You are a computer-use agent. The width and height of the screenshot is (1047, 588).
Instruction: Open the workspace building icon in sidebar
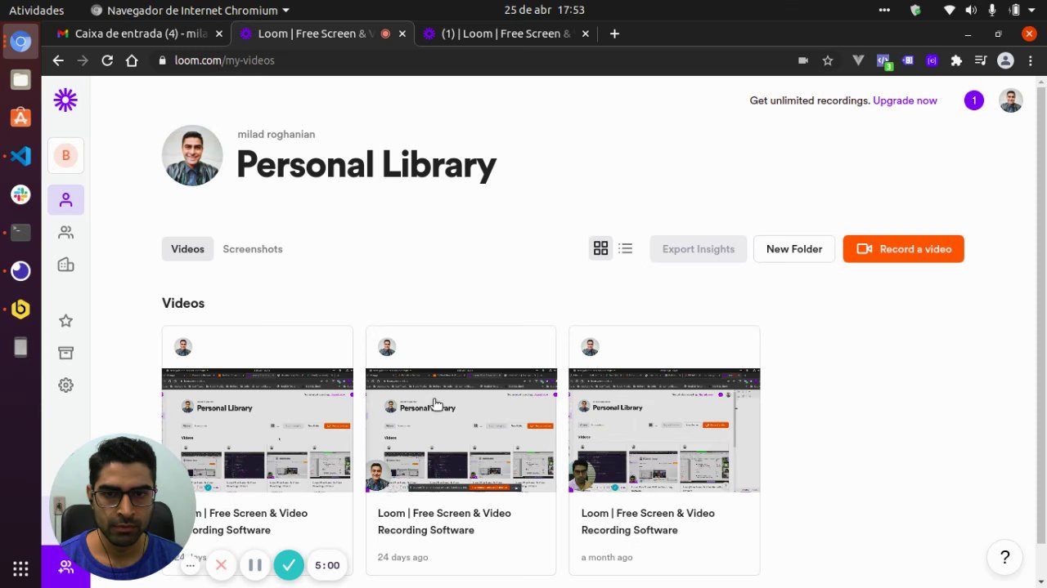[65, 265]
